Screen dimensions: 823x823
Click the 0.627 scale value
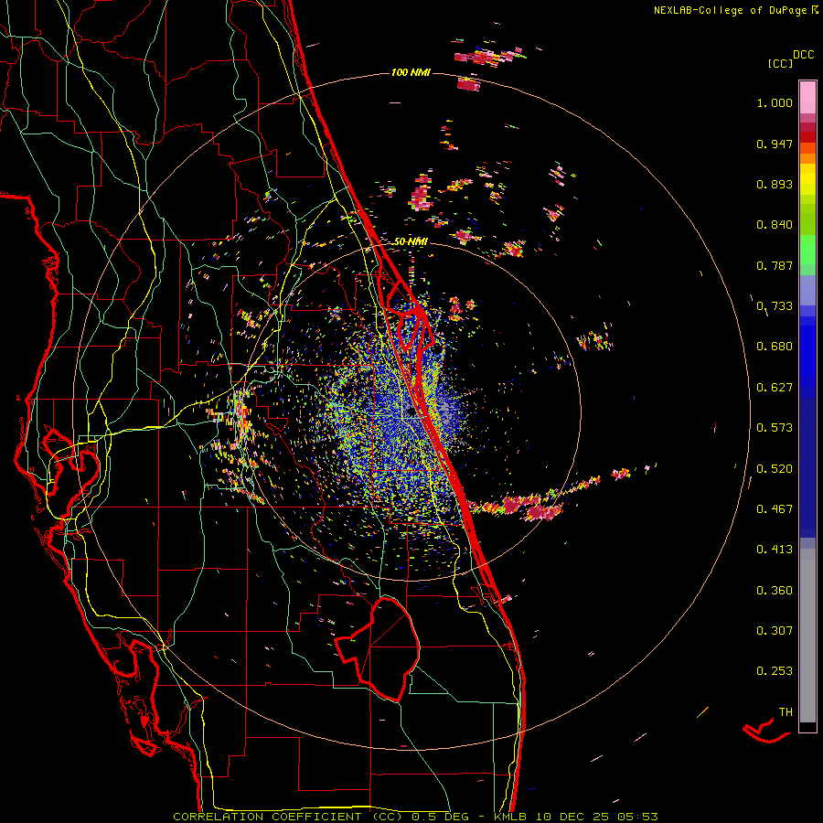[775, 388]
